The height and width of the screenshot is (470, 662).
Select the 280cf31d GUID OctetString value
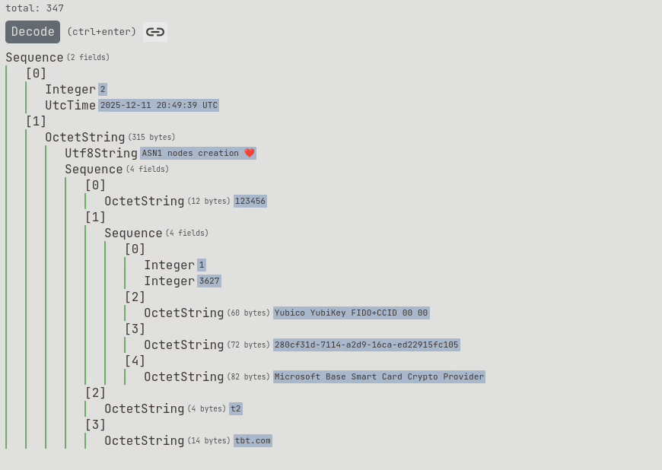[x=366, y=345]
